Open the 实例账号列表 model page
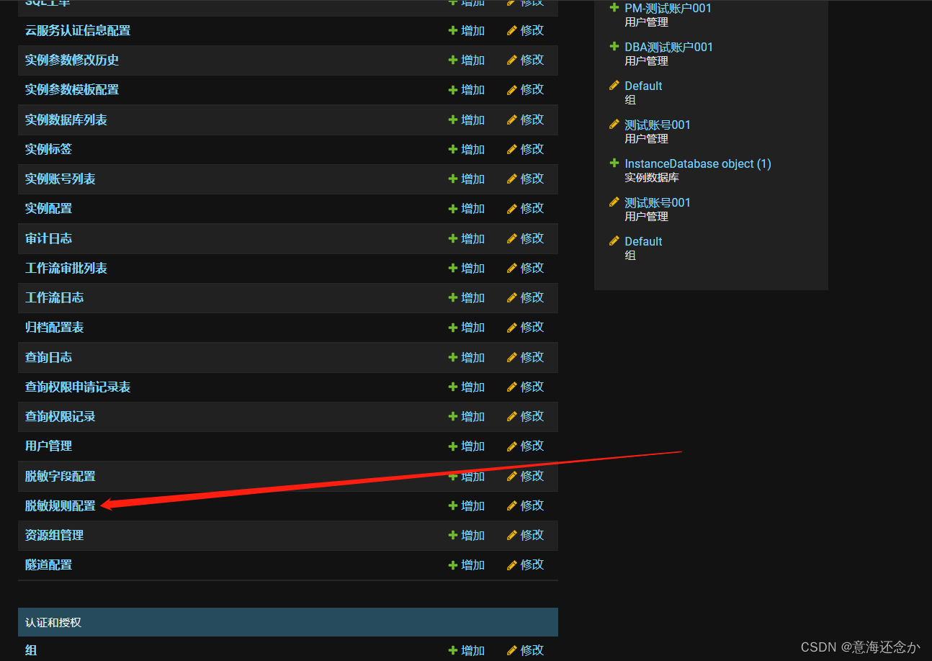The image size is (932, 661). (x=61, y=179)
